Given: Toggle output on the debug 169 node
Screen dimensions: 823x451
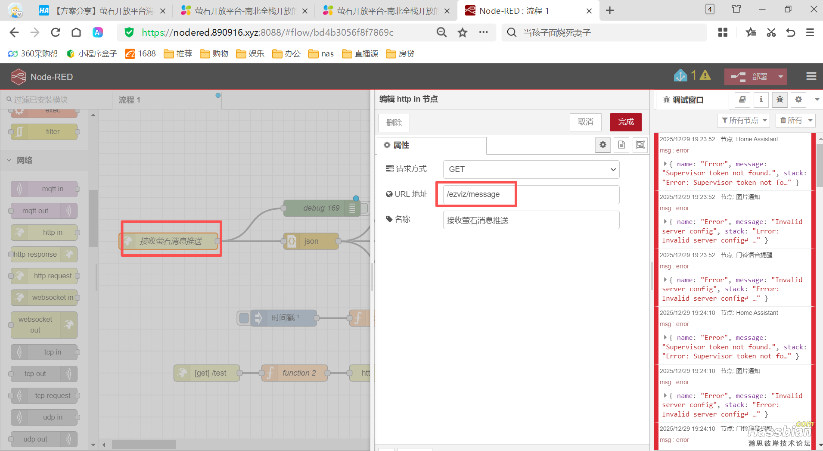Looking at the screenshot, I should tap(352, 208).
